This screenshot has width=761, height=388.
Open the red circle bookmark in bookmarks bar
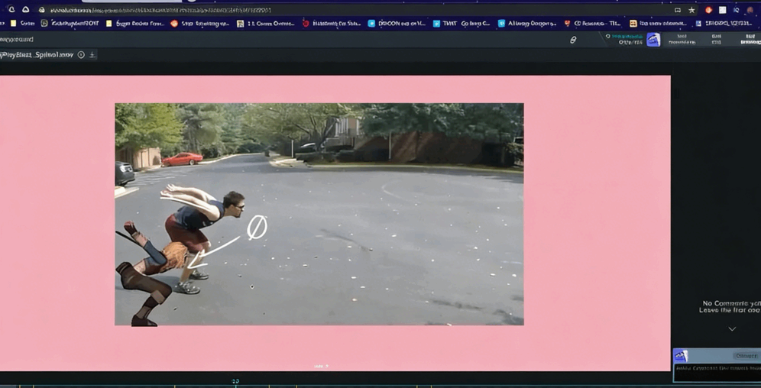[x=306, y=24]
